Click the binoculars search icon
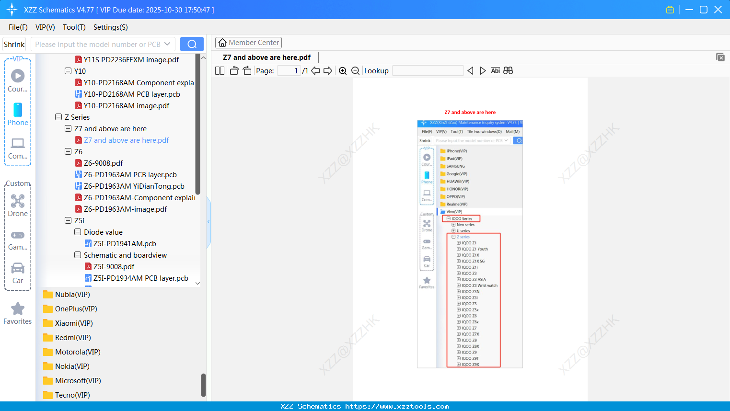This screenshot has width=730, height=411. click(508, 71)
